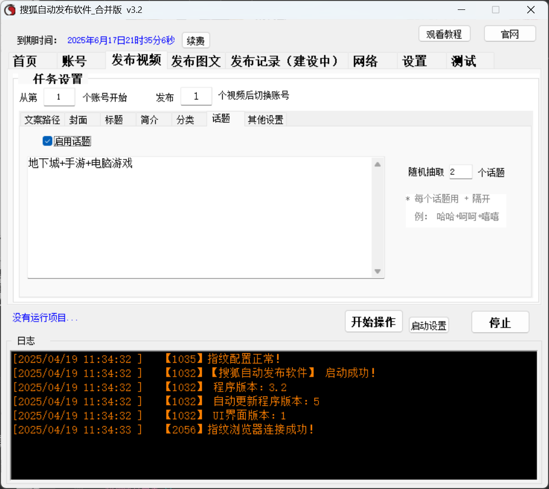
Task: Focus the videos-per-account count field
Action: tap(196, 96)
